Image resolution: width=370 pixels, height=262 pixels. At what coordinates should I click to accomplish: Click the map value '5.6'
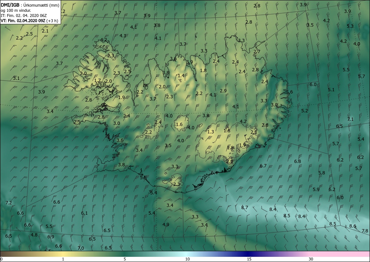coord(289,92)
